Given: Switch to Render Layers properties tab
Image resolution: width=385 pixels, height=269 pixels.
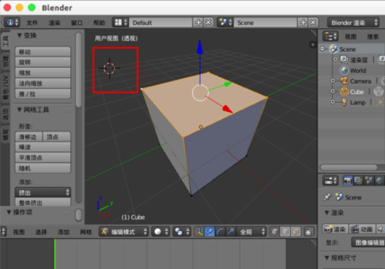Looking at the screenshot, I should point(358,181).
